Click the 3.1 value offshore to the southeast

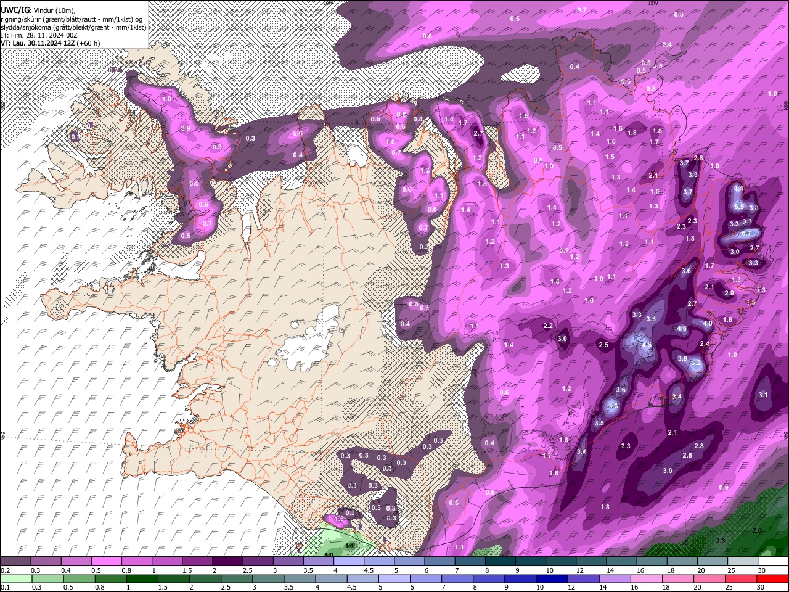pyautogui.click(x=763, y=395)
